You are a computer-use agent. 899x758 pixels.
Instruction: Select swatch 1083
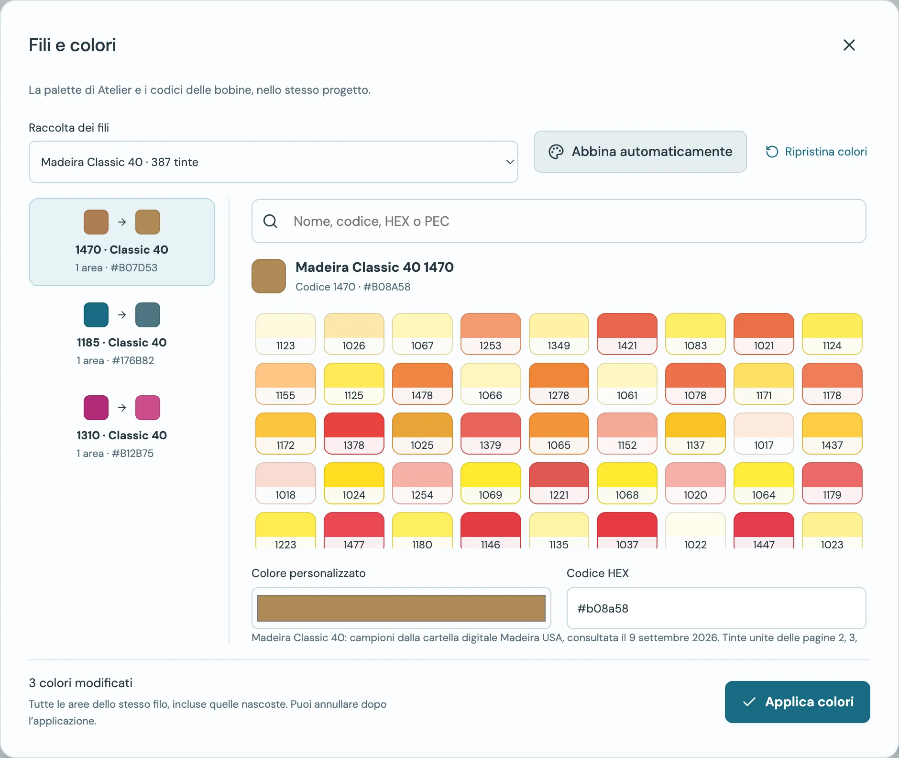tap(695, 334)
